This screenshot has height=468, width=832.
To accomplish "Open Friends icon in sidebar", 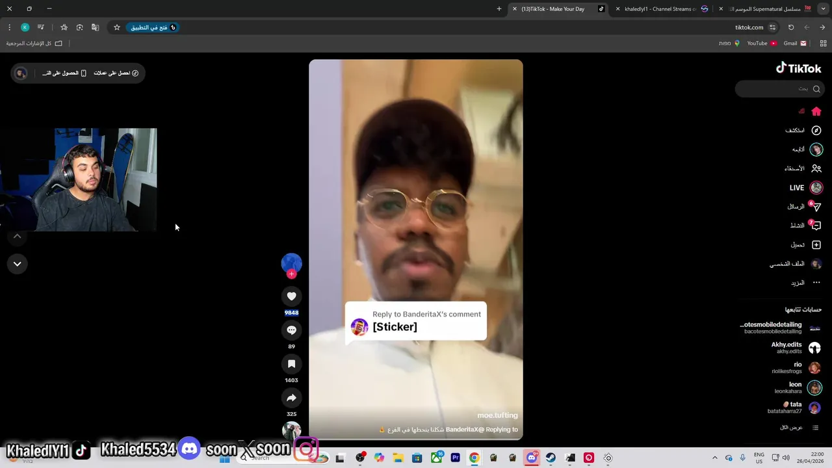I will [x=816, y=168].
